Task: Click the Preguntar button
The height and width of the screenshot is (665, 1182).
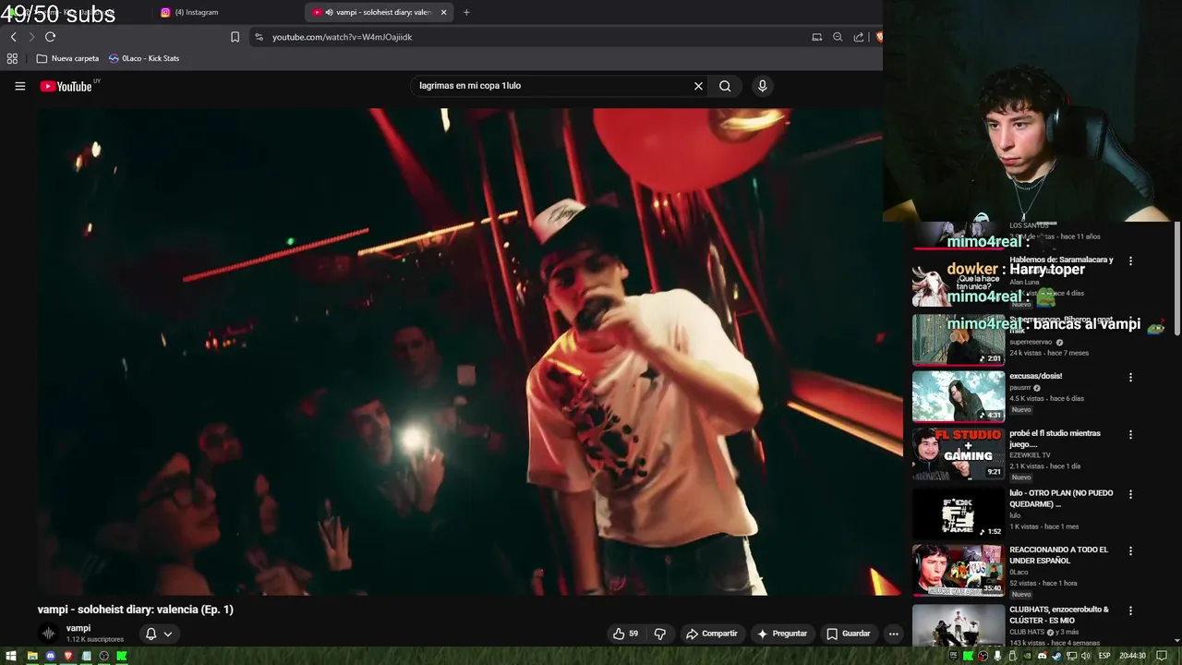Action: tap(782, 634)
